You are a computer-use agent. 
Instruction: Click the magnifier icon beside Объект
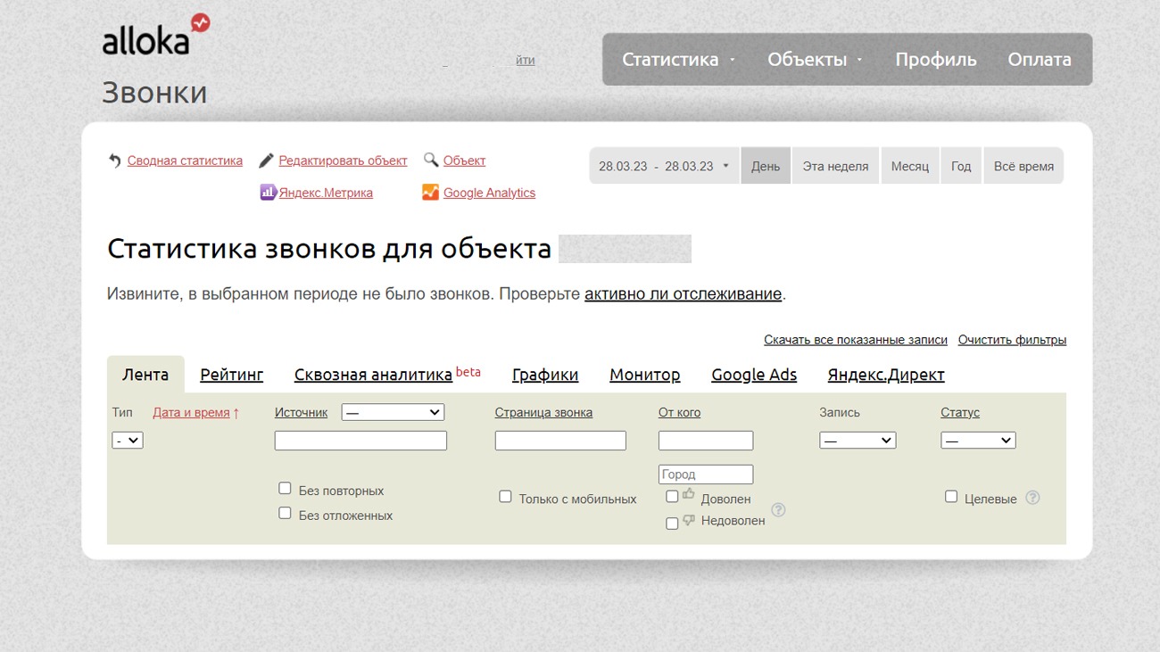tap(431, 161)
